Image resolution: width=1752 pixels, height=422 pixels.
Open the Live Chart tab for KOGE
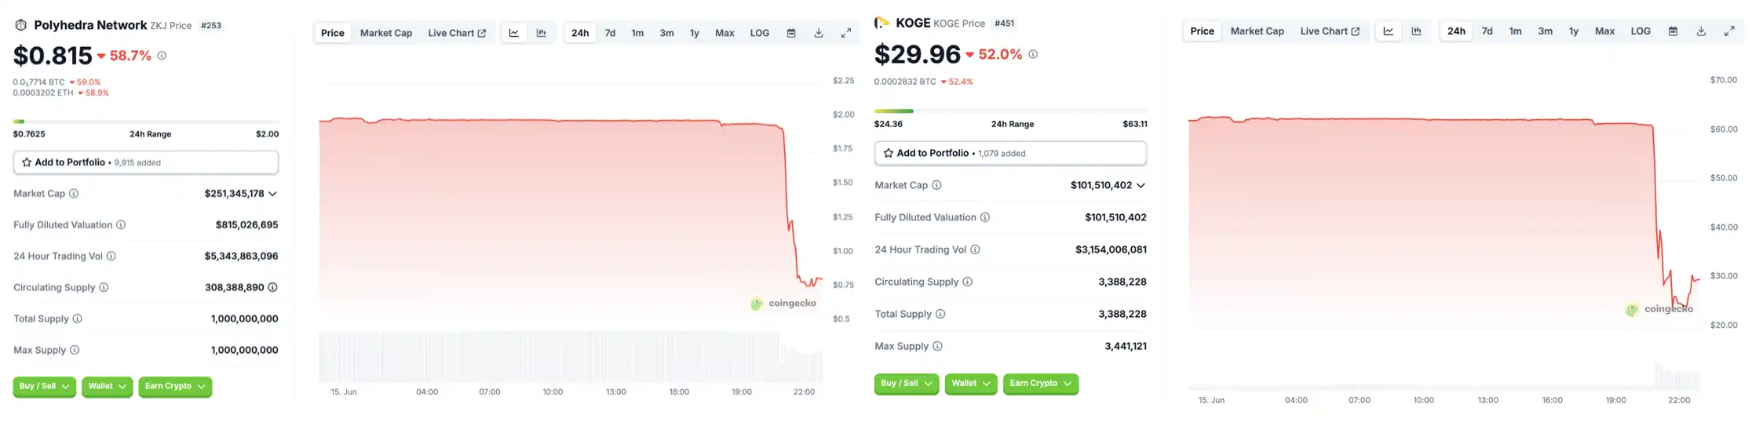pos(1329,31)
